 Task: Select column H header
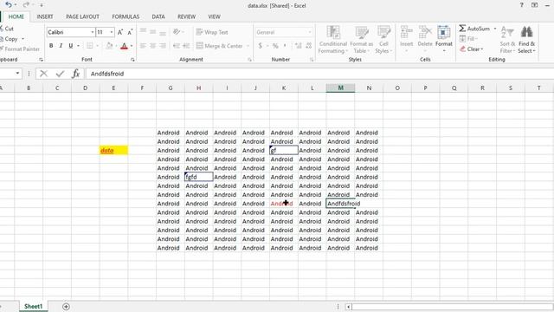198,88
